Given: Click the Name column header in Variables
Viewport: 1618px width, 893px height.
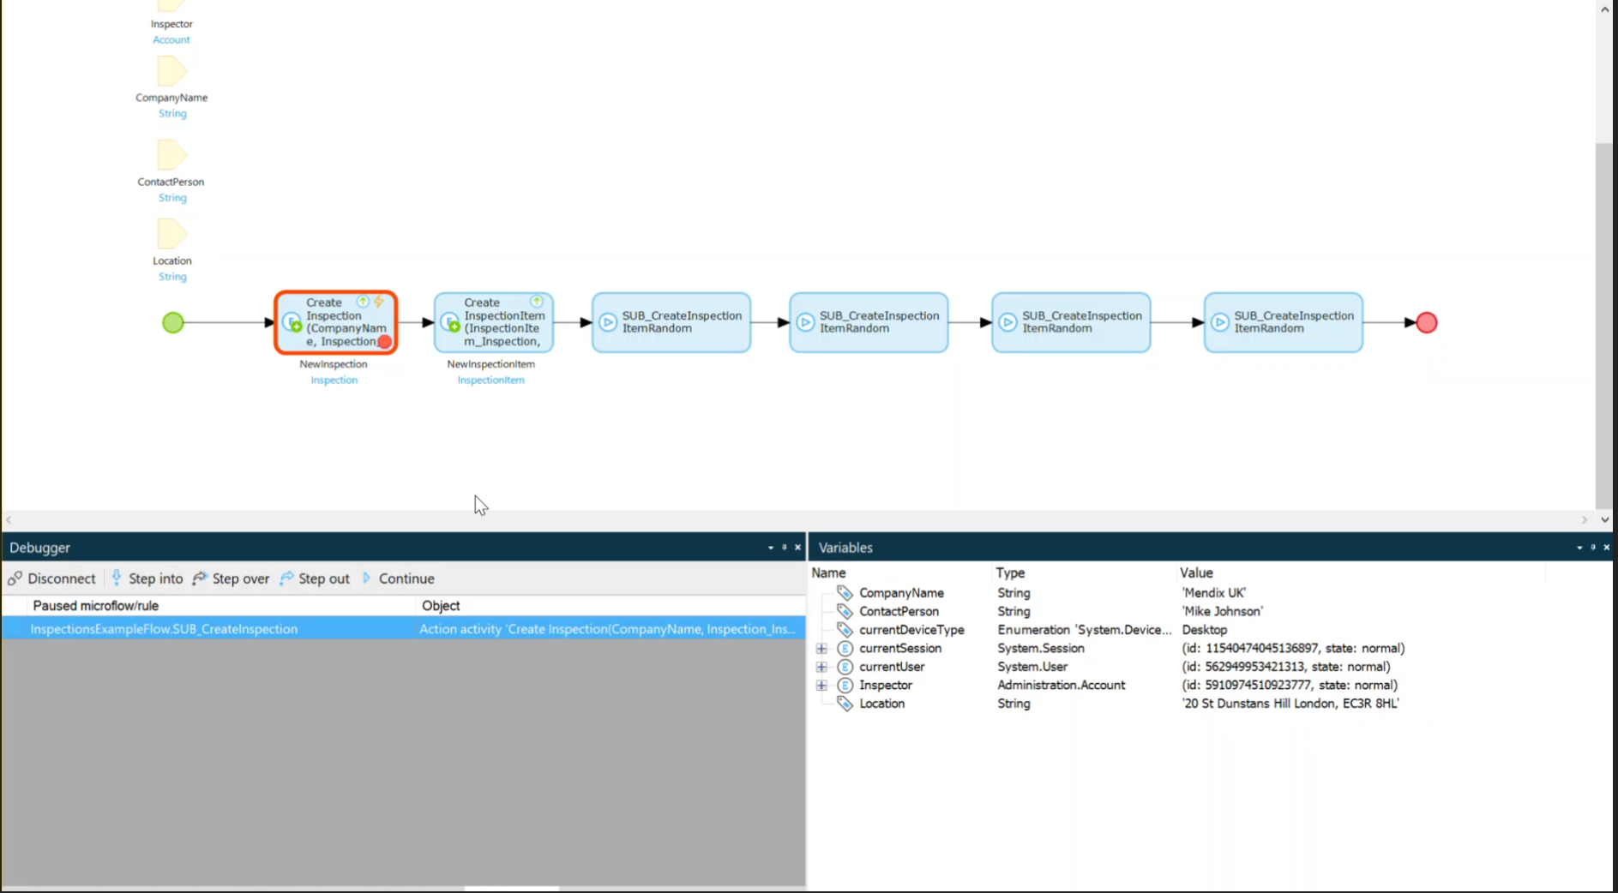Looking at the screenshot, I should click(x=828, y=572).
